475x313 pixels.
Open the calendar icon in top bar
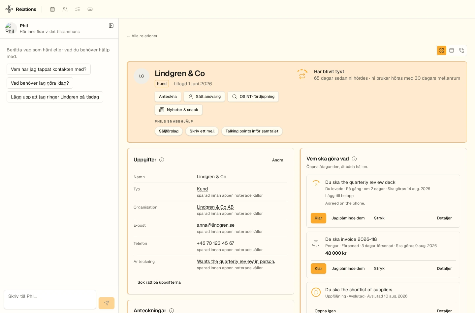coord(52,9)
